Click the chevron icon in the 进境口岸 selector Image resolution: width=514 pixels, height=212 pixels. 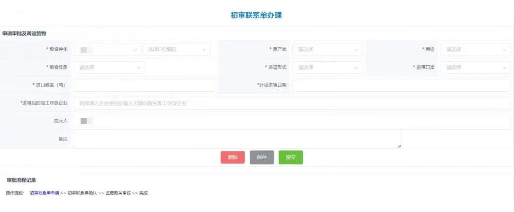pyautogui.click(x=504, y=68)
